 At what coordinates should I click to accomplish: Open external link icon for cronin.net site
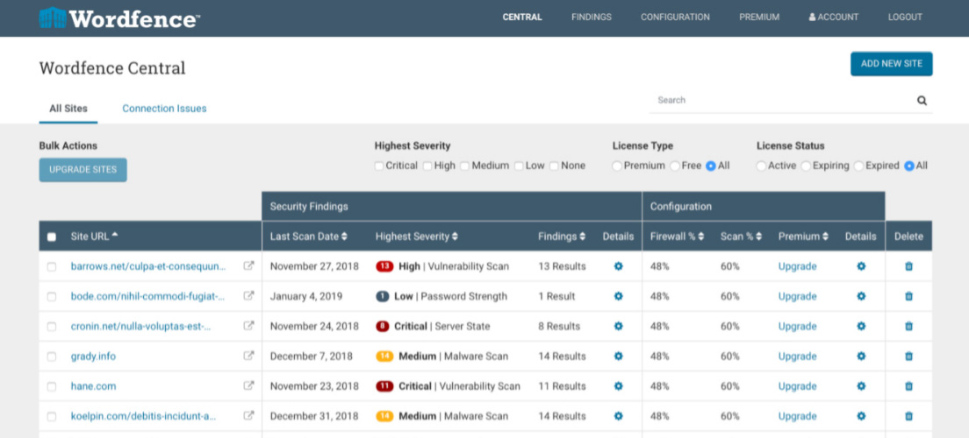click(x=248, y=326)
